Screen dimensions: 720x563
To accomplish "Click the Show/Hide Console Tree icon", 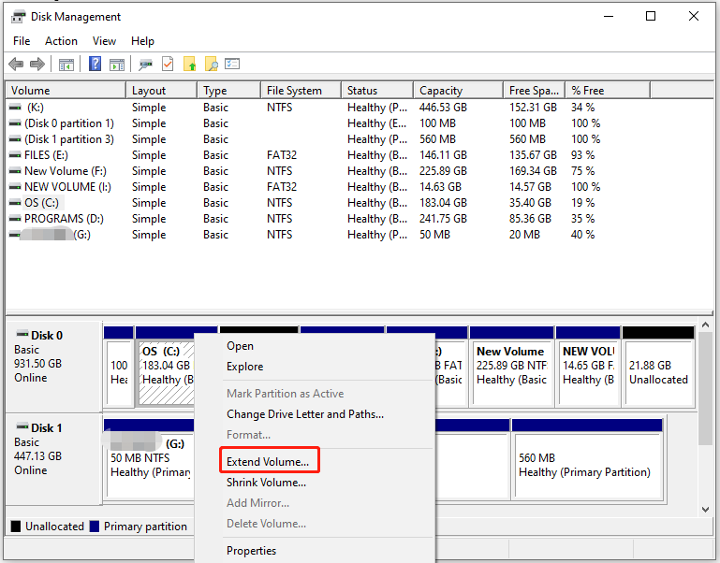I will click(x=66, y=65).
